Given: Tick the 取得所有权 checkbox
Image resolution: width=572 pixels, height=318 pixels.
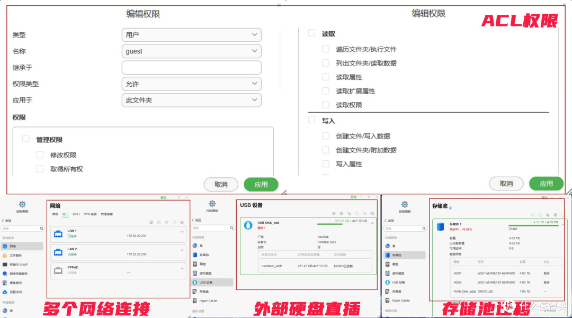Looking at the screenshot, I should click(40, 169).
